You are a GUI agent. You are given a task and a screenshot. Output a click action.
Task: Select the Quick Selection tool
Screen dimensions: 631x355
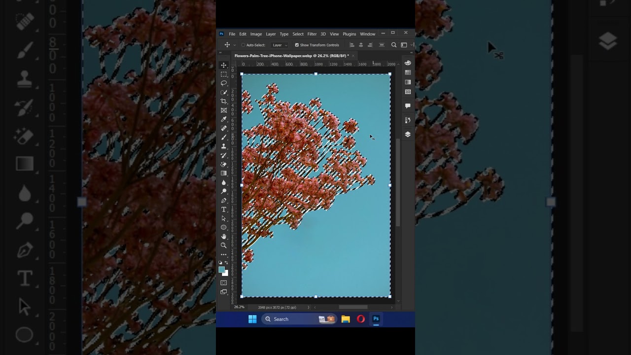pyautogui.click(x=224, y=92)
